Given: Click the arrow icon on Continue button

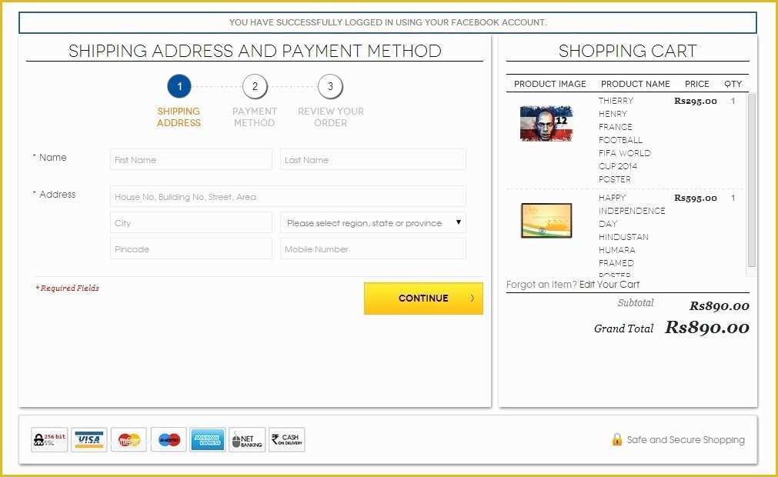Looking at the screenshot, I should [472, 298].
